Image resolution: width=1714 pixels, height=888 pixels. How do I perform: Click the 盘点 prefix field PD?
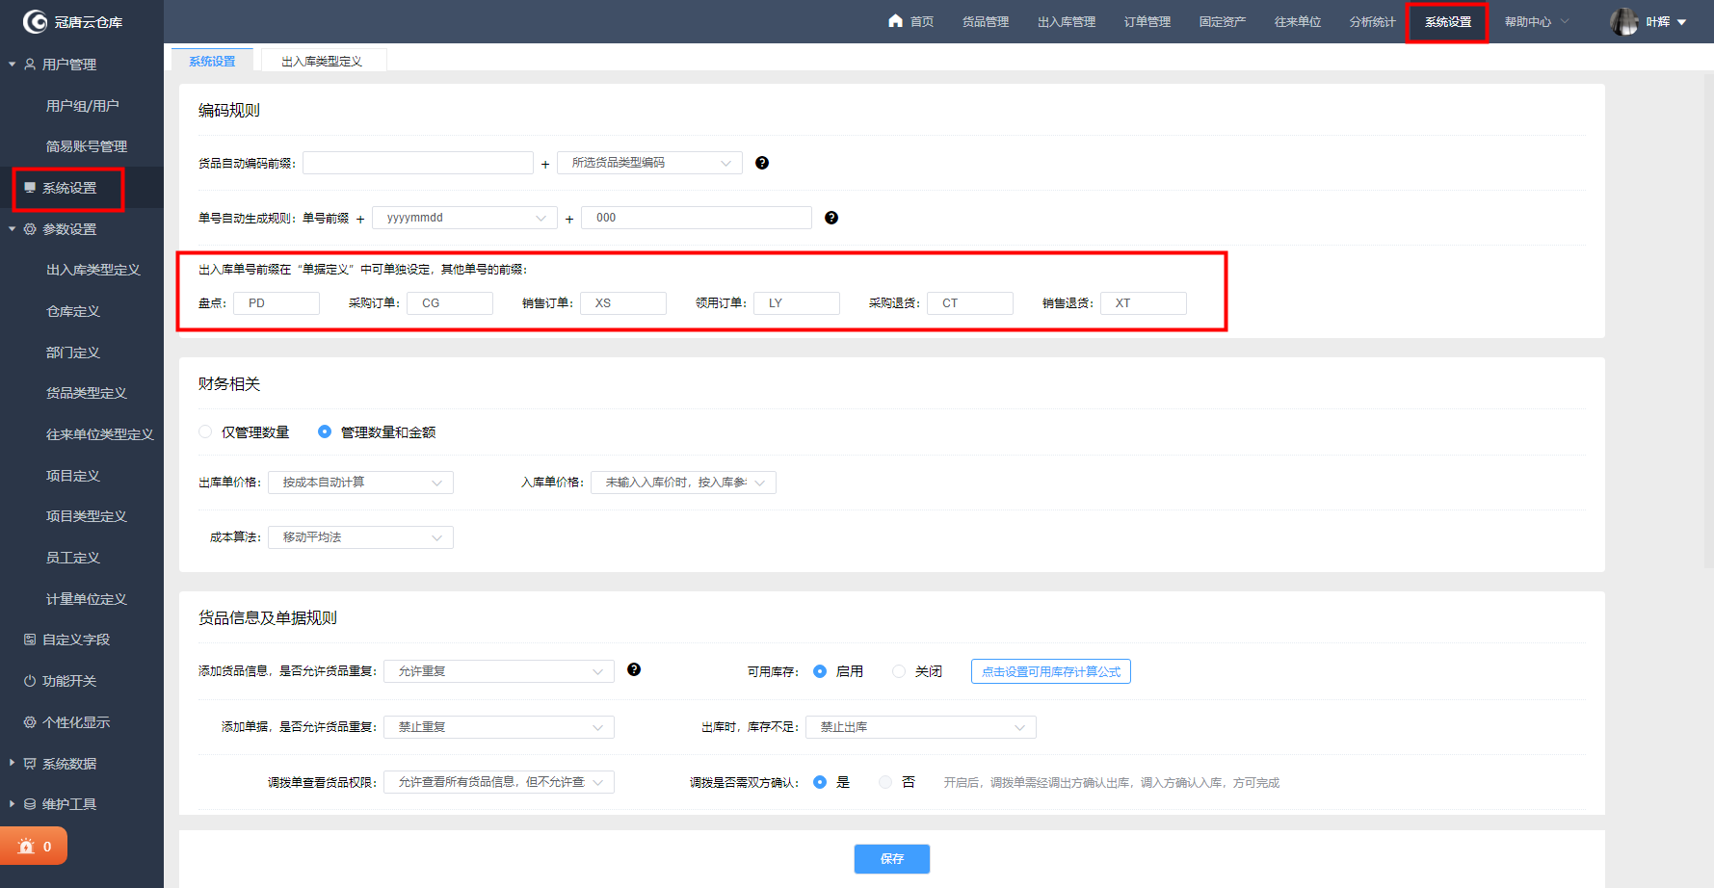click(277, 303)
